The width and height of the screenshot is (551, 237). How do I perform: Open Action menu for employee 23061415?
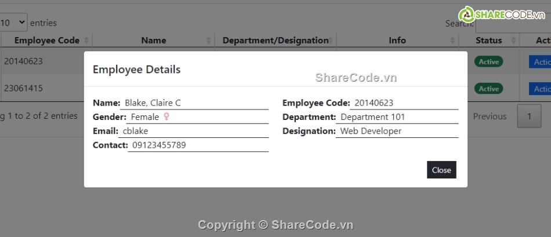pos(541,89)
